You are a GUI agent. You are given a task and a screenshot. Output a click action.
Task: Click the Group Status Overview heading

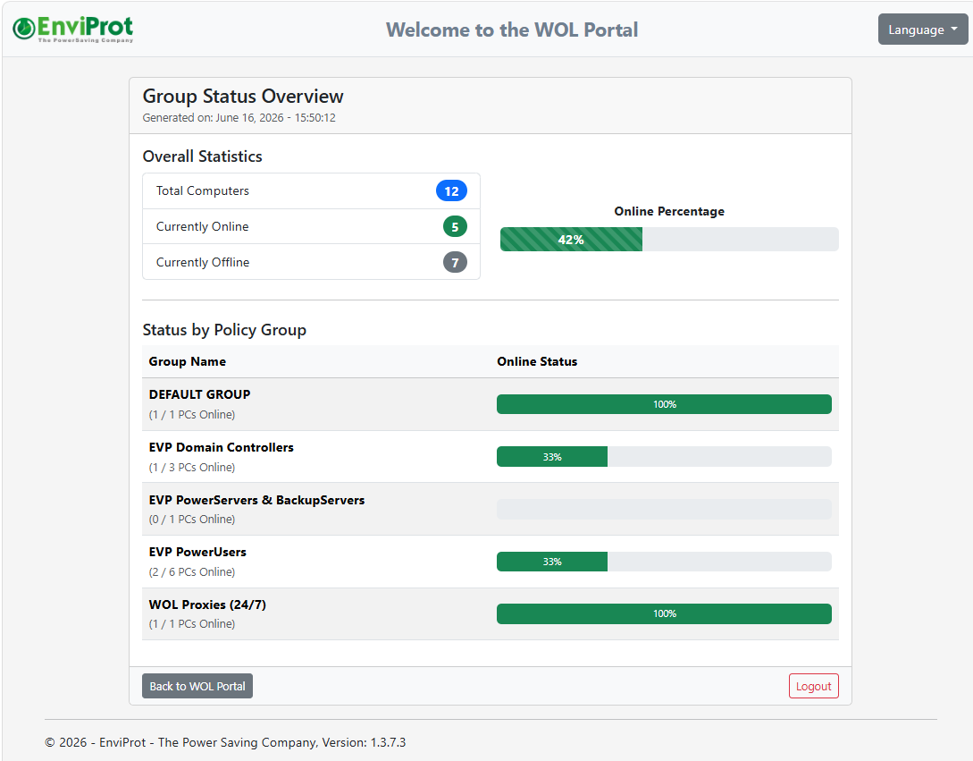(243, 97)
